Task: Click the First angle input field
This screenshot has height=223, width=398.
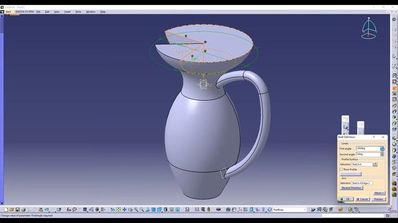Action: click(x=368, y=149)
